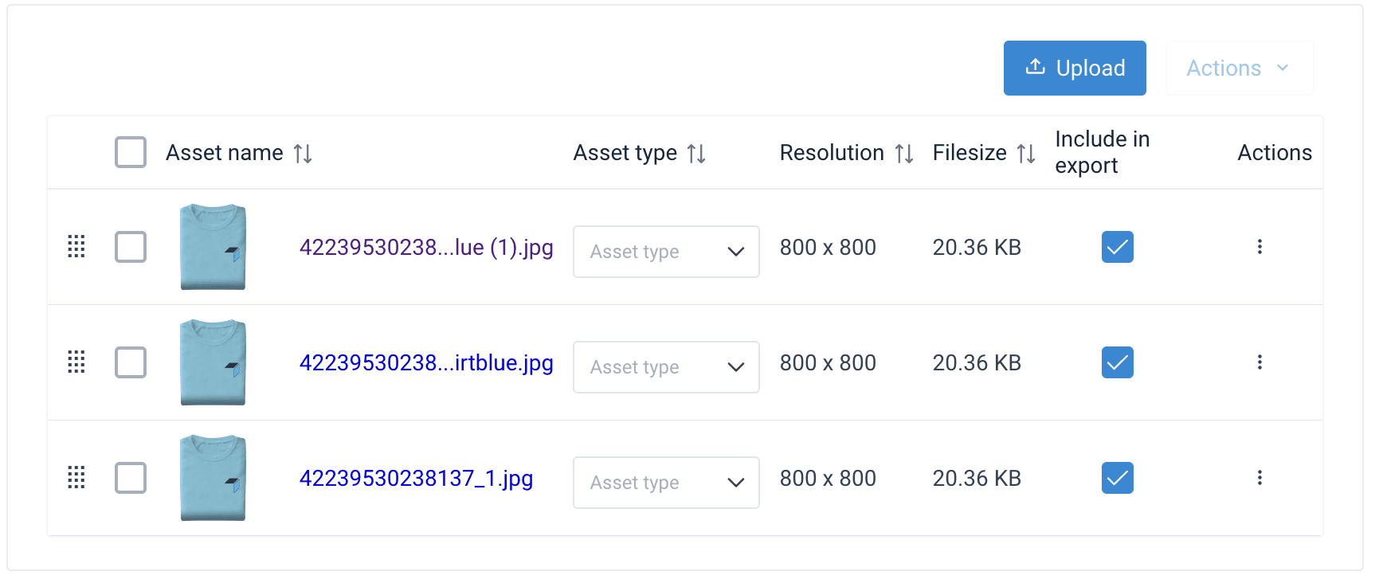Open the 42239530238...irtblue.jpg file link
Screen dimensions: 1375x583
(426, 363)
